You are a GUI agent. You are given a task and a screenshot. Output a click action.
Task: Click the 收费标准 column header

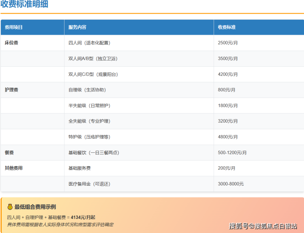click(x=227, y=27)
